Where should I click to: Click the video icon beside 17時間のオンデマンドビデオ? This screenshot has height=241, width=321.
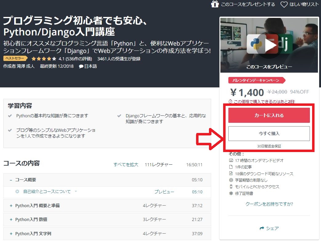tap(231, 160)
